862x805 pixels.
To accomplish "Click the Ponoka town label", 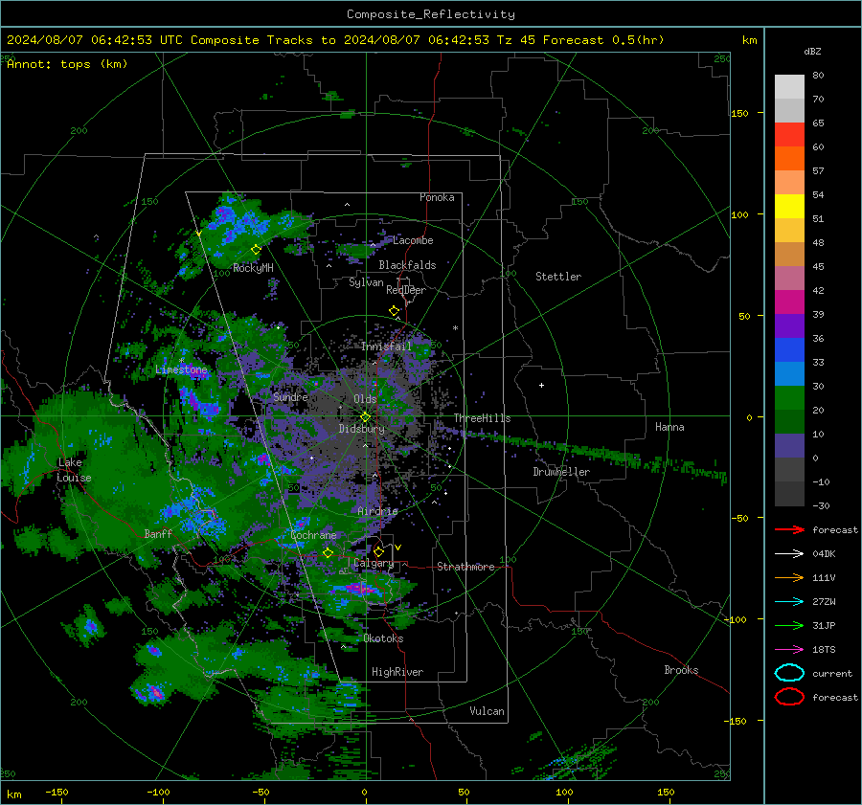I will [437, 197].
